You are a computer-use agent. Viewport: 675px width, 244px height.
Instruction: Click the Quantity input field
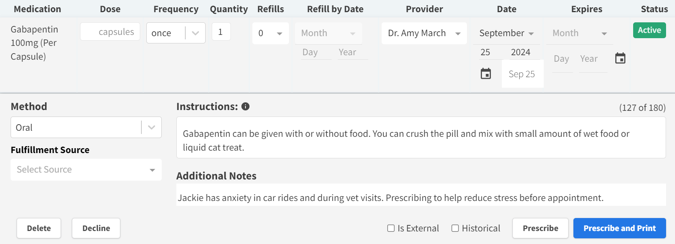[x=221, y=31]
